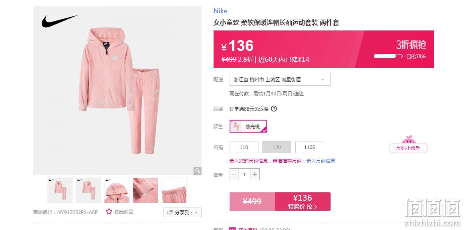Click the quantity input field
Image resolution: width=464 pixels, height=230 pixels.
point(244,174)
